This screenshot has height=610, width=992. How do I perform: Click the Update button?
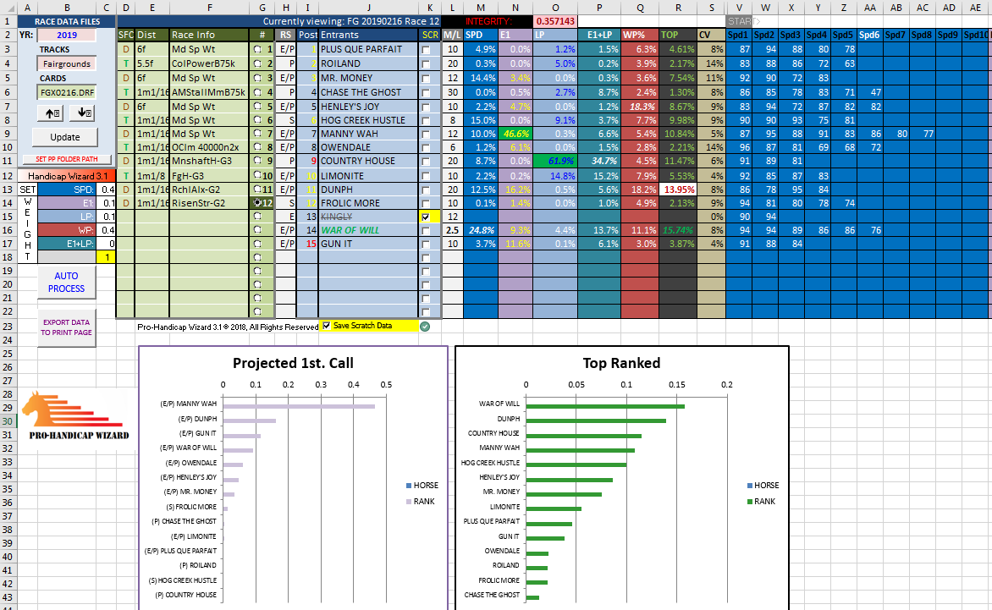(x=65, y=137)
